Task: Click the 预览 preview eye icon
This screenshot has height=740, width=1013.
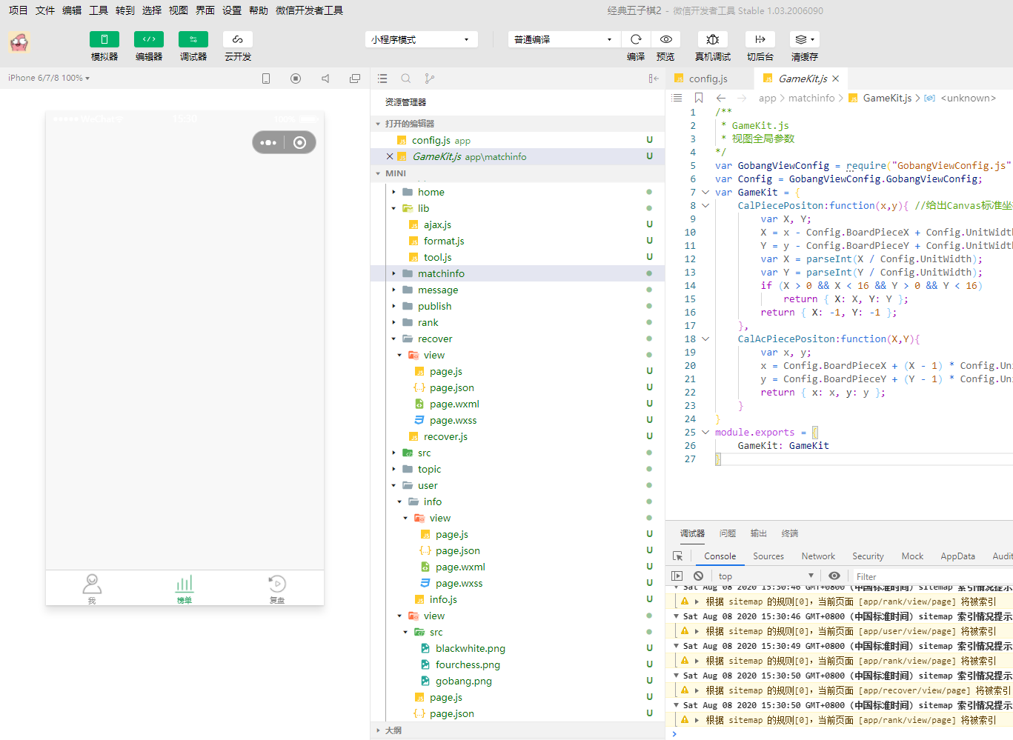Action: [665, 39]
